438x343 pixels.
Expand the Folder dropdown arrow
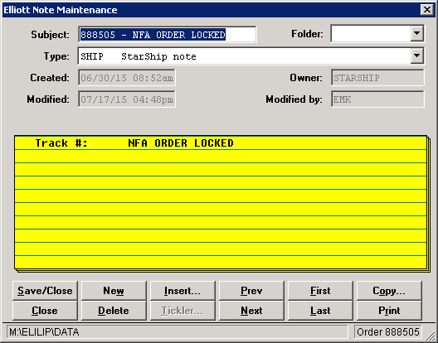pos(416,33)
